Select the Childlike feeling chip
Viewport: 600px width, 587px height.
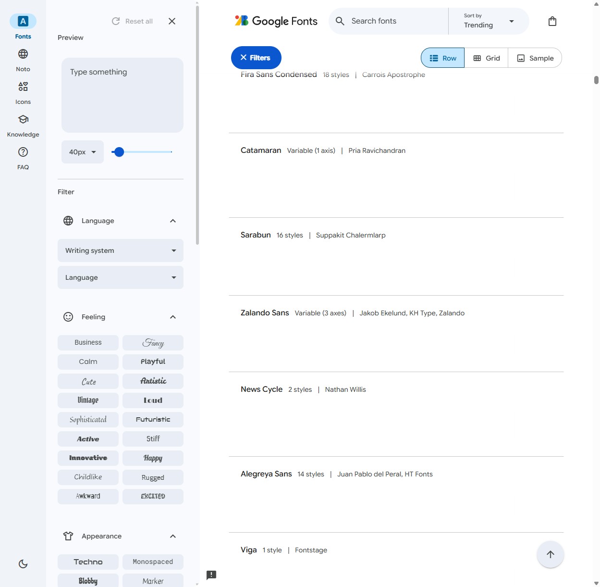pyautogui.click(x=88, y=477)
